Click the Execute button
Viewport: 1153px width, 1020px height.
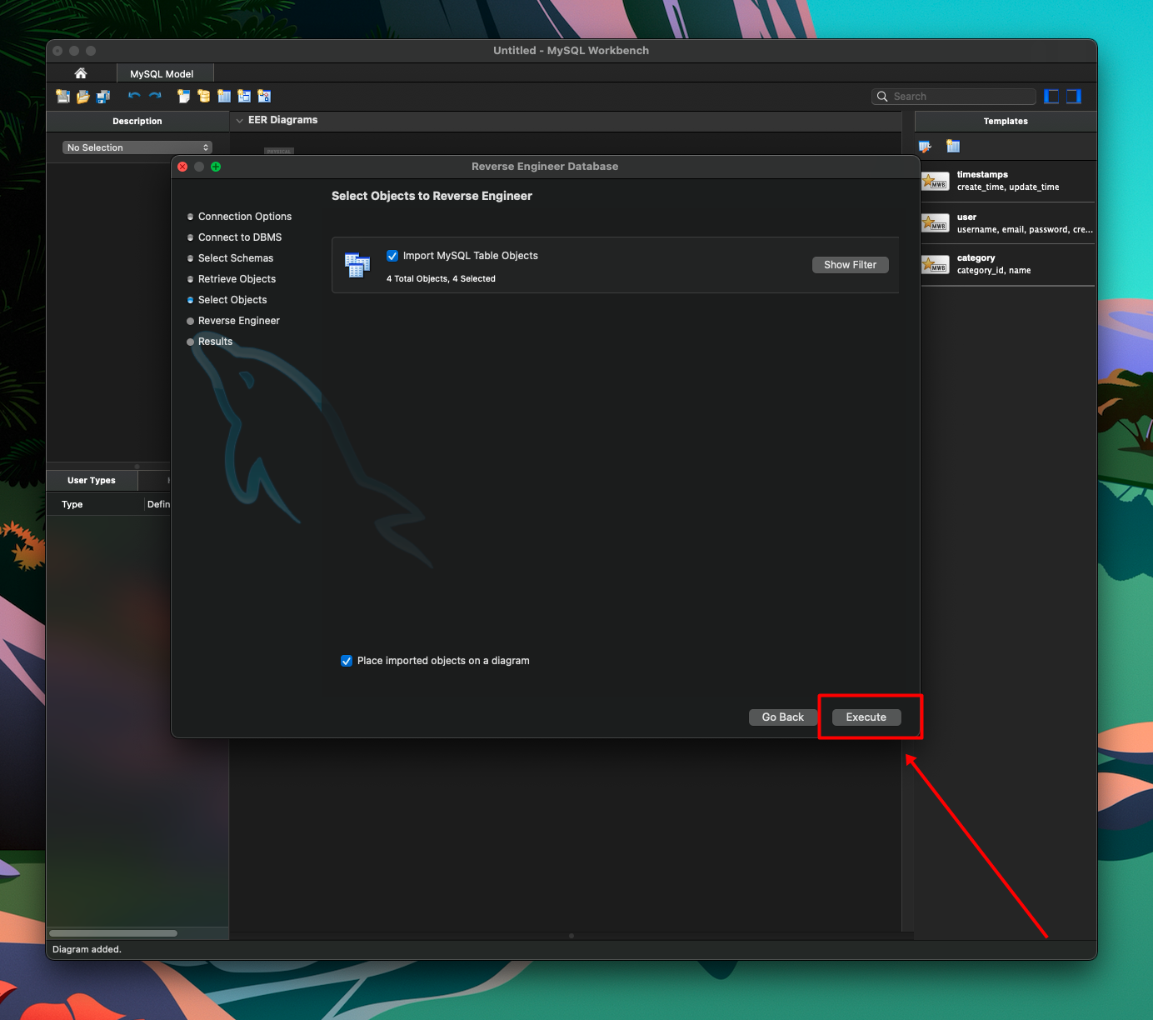866,717
